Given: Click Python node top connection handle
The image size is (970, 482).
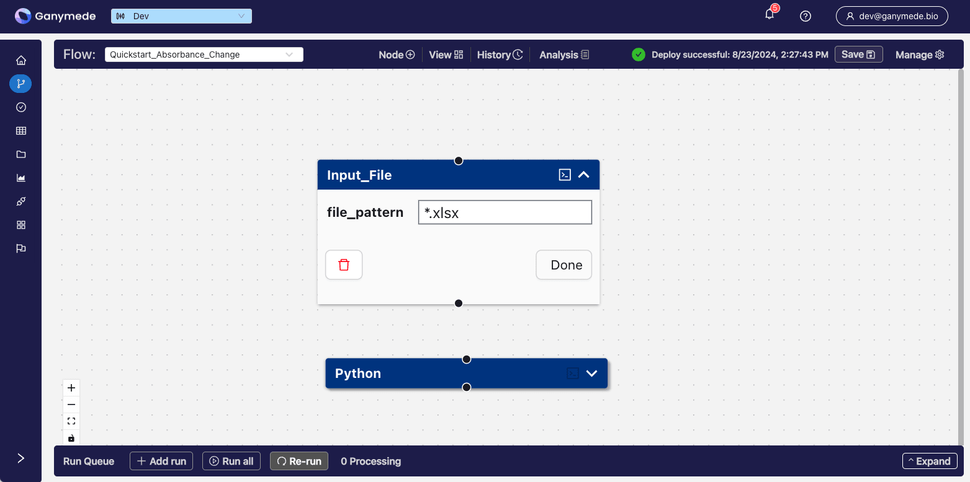Looking at the screenshot, I should point(467,359).
